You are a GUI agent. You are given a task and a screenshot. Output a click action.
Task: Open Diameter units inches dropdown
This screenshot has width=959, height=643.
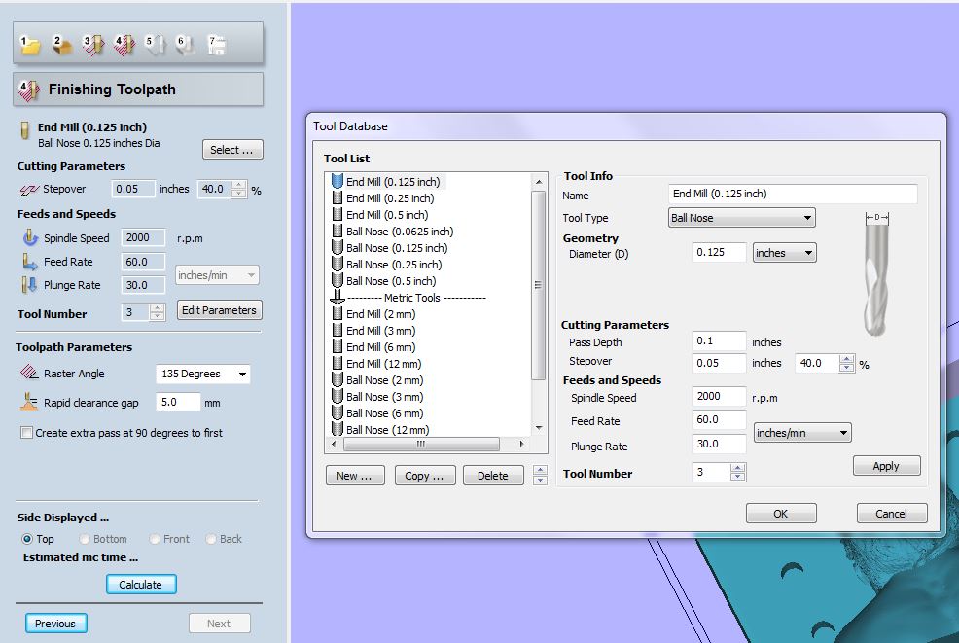tap(784, 253)
